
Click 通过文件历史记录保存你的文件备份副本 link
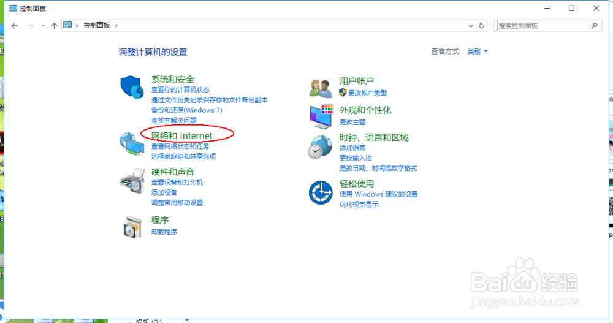click(x=210, y=100)
